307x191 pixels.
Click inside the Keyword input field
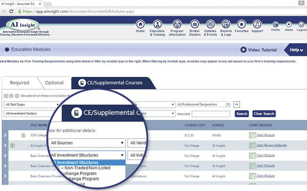coord(211,114)
